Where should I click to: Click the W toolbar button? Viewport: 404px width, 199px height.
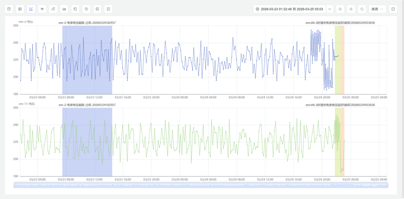click(42, 9)
